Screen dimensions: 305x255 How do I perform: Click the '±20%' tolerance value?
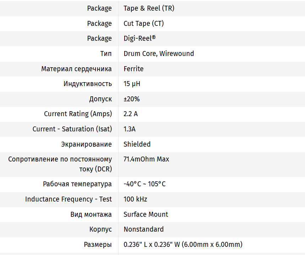132,99
